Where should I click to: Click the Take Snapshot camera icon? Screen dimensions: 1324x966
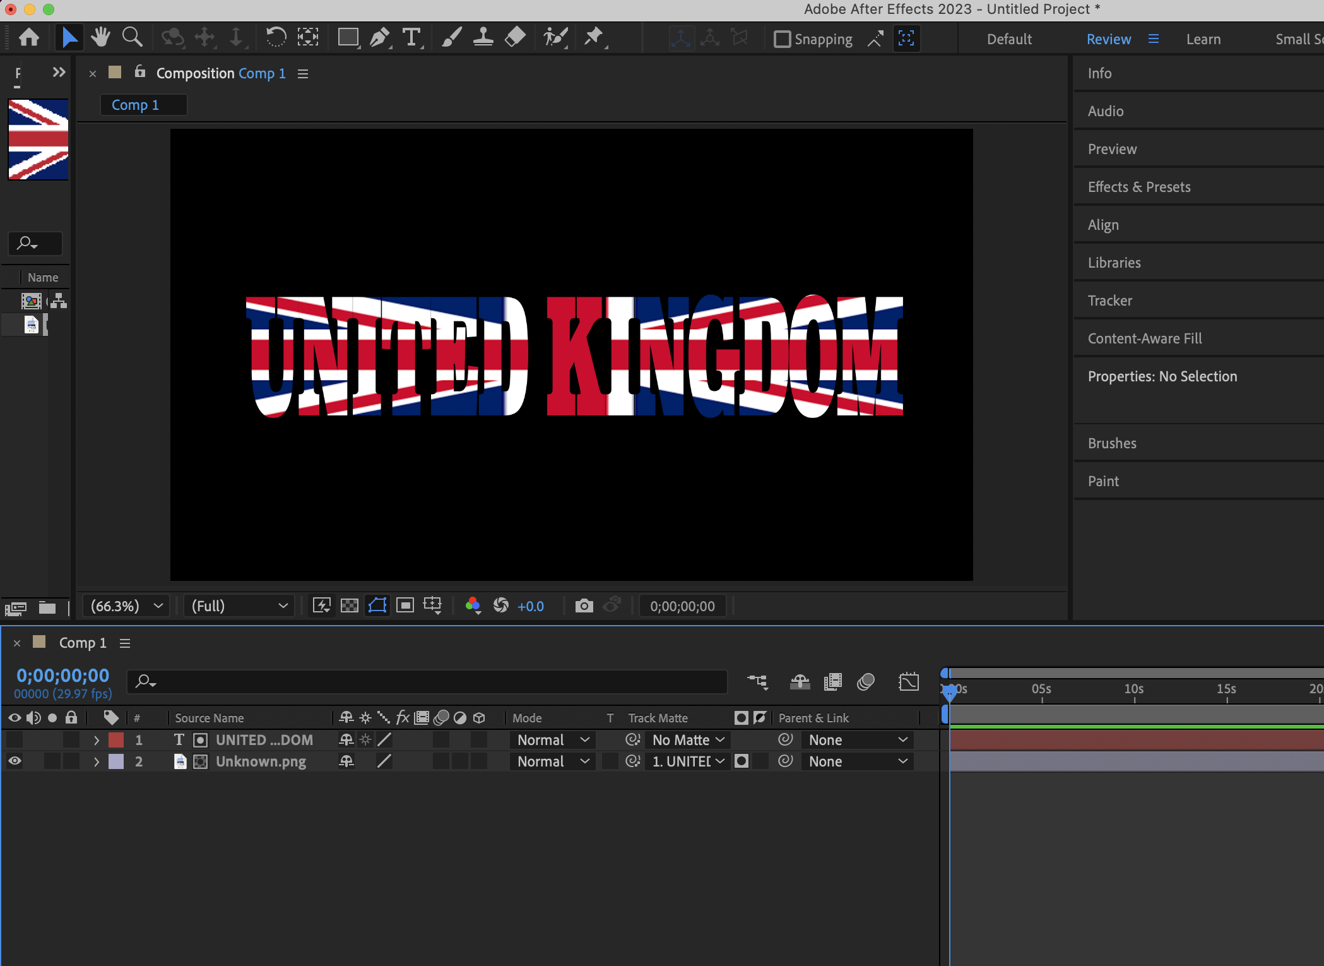click(x=584, y=606)
